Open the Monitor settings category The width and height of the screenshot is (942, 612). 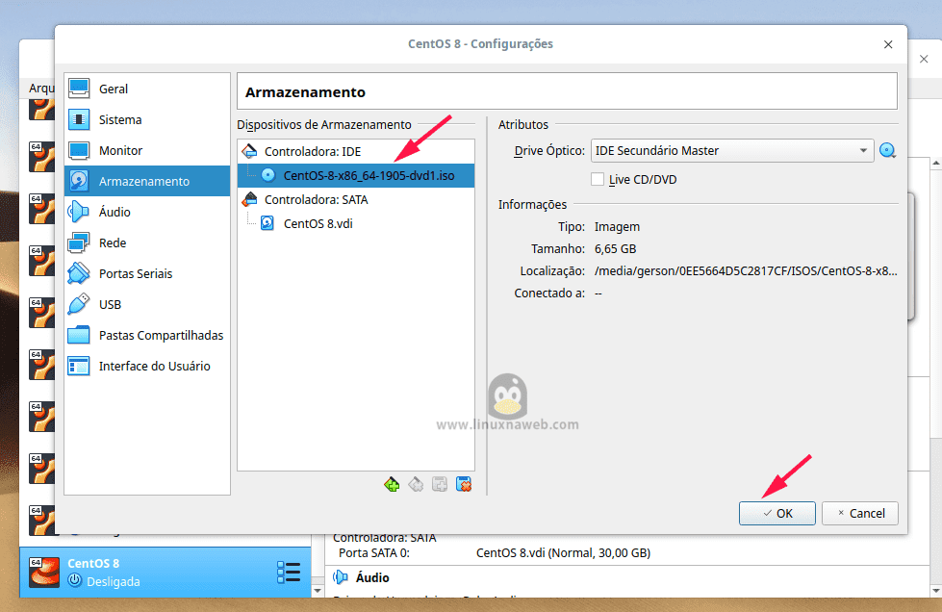(146, 150)
